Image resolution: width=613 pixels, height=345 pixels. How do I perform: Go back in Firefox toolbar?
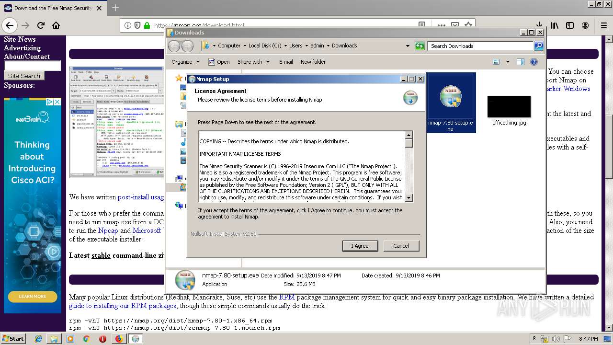point(10,25)
